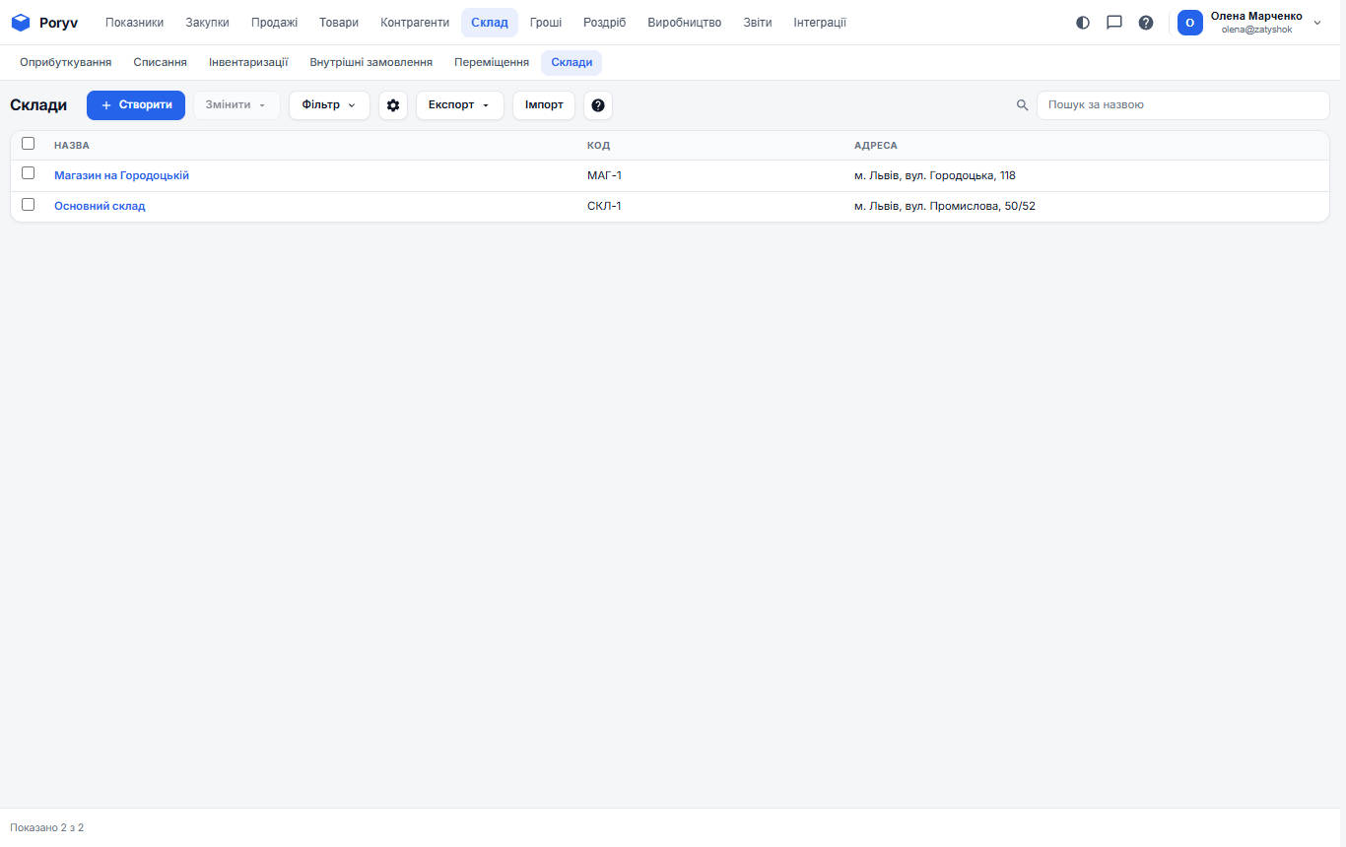Open the Продажі menu

[274, 23]
